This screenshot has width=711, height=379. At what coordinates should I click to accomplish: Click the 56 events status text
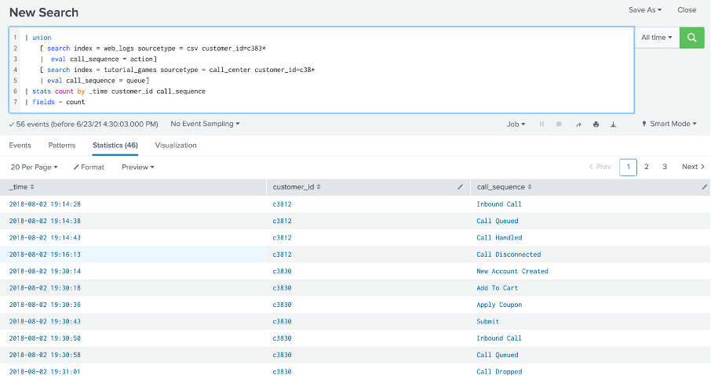86,124
